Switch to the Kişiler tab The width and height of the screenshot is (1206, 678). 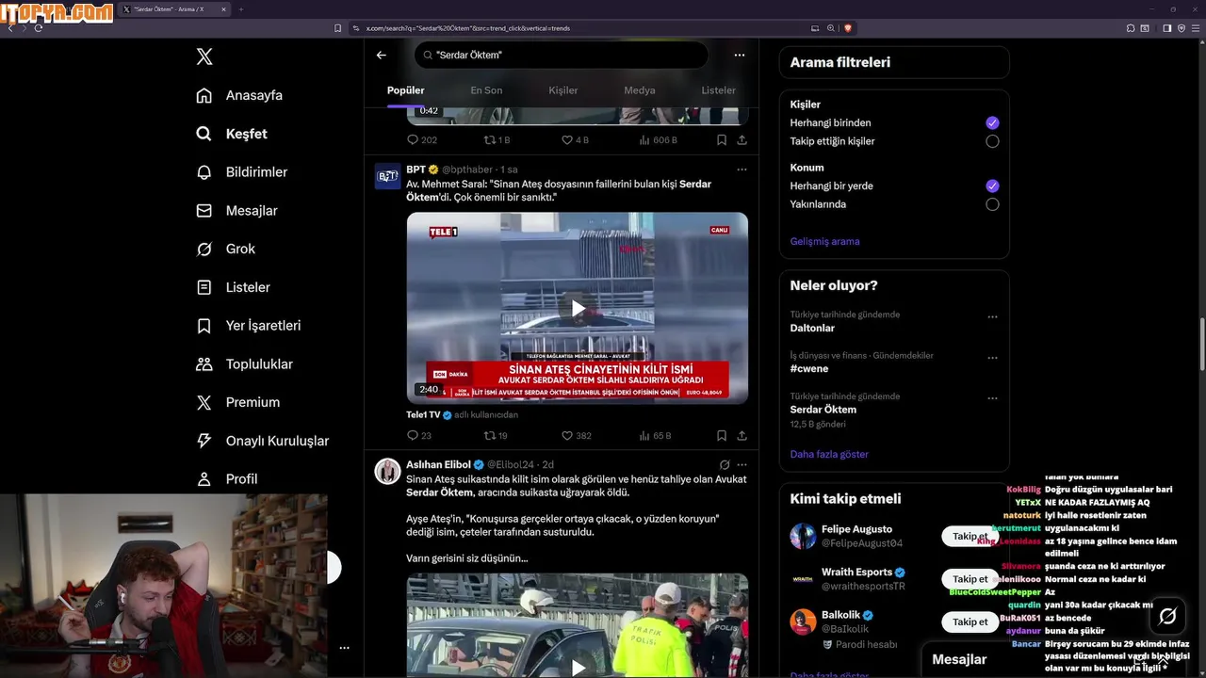coord(563,90)
